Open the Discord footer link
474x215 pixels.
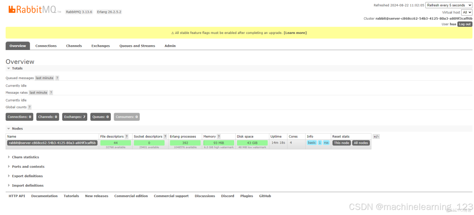click(x=228, y=196)
